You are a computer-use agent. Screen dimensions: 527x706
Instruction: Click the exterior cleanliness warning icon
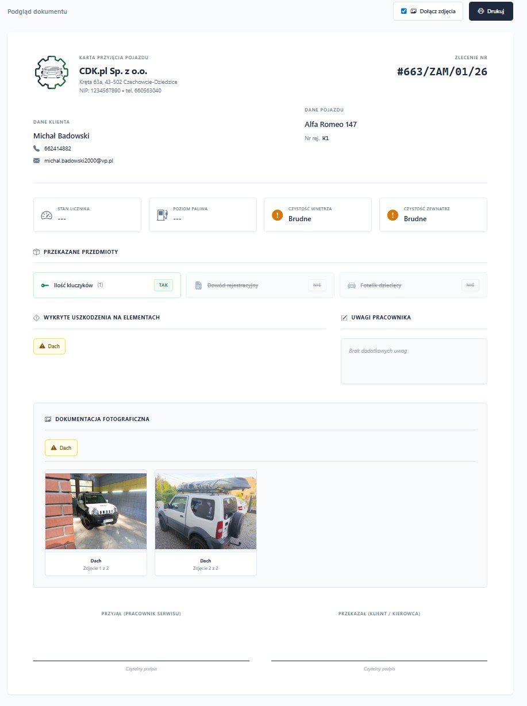coord(393,215)
